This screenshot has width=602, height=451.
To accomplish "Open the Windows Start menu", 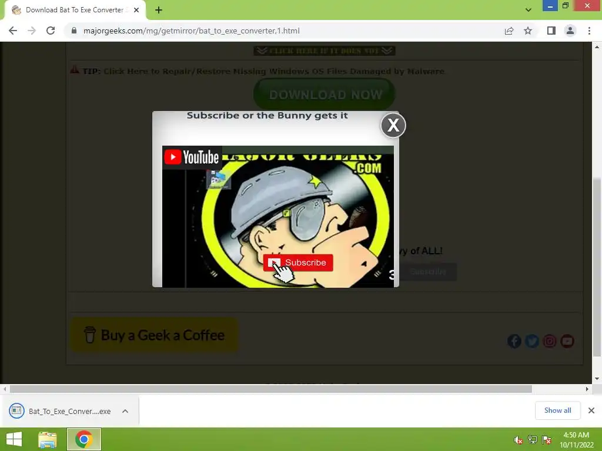I will pos(14,439).
